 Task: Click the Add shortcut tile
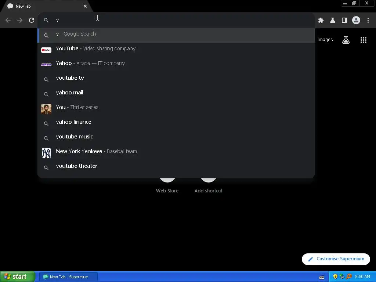click(209, 186)
